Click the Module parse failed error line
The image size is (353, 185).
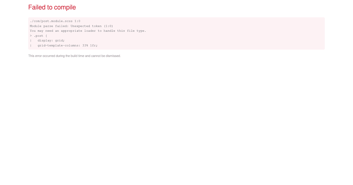71,26
